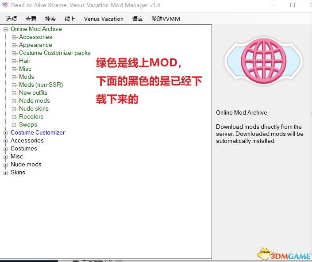Open the Venus Vacation menu
Screen dimensions: 312x262
pyautogui.click(x=104, y=19)
